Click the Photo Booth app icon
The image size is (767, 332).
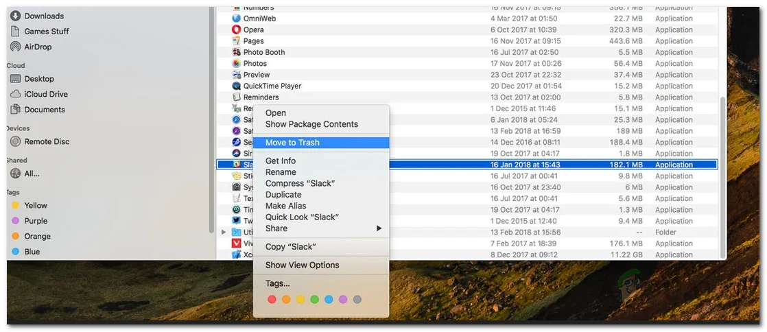pos(236,52)
